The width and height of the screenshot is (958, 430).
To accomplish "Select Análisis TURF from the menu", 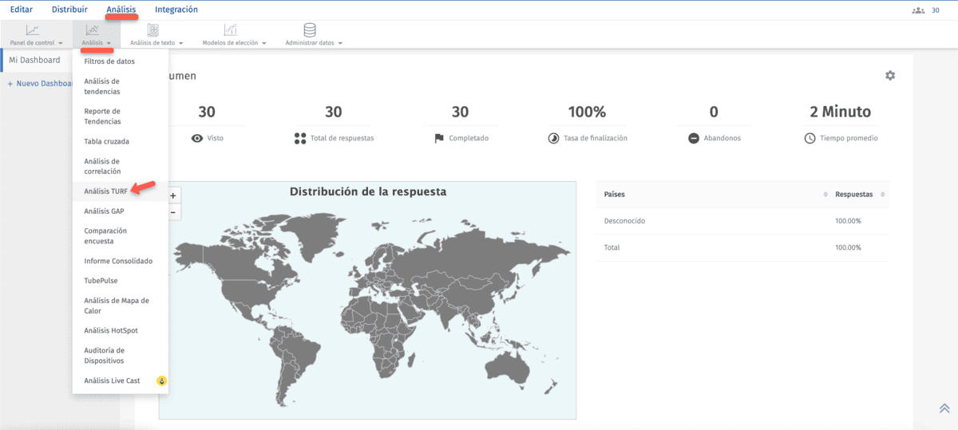I will (x=105, y=191).
